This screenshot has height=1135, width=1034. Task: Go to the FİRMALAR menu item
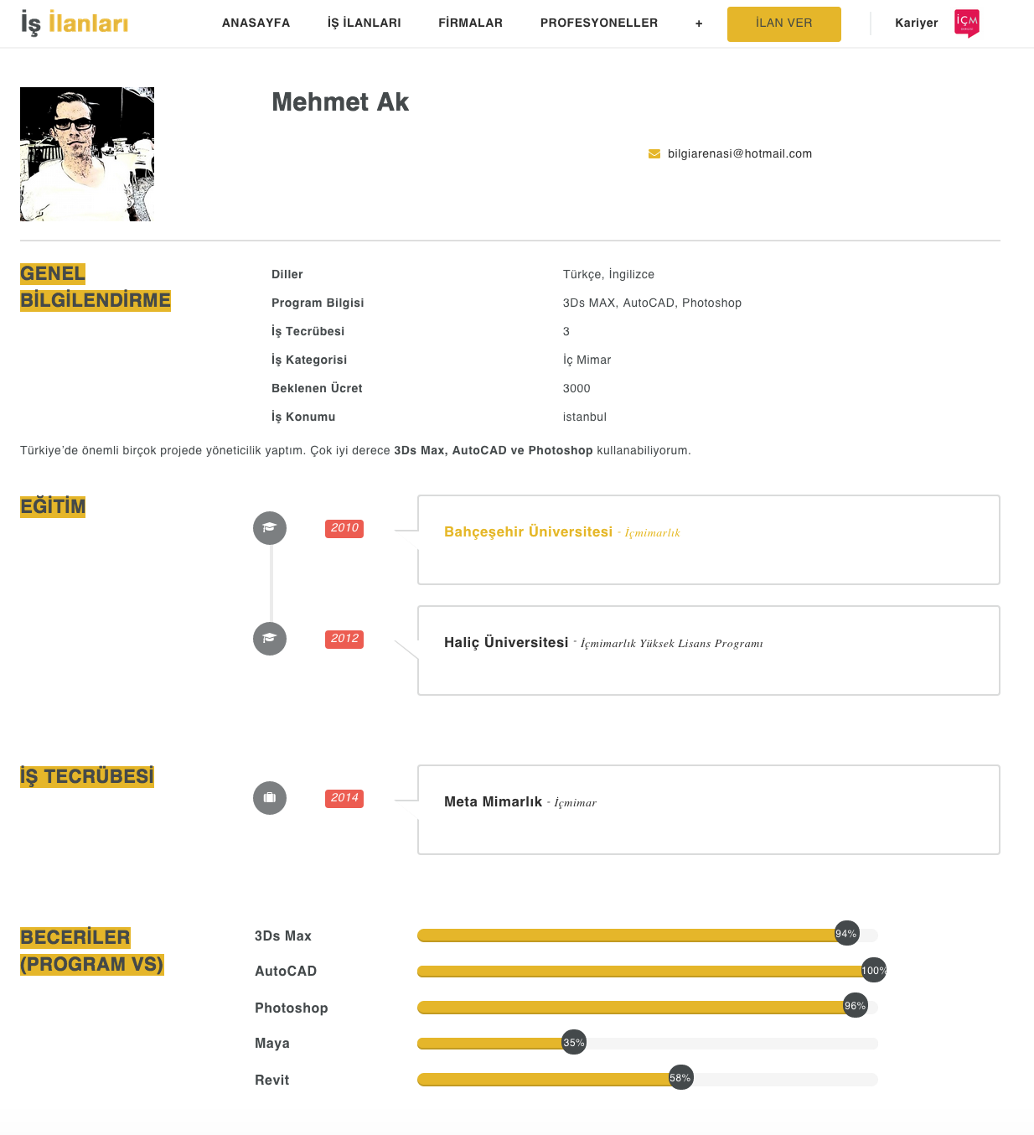click(x=470, y=23)
